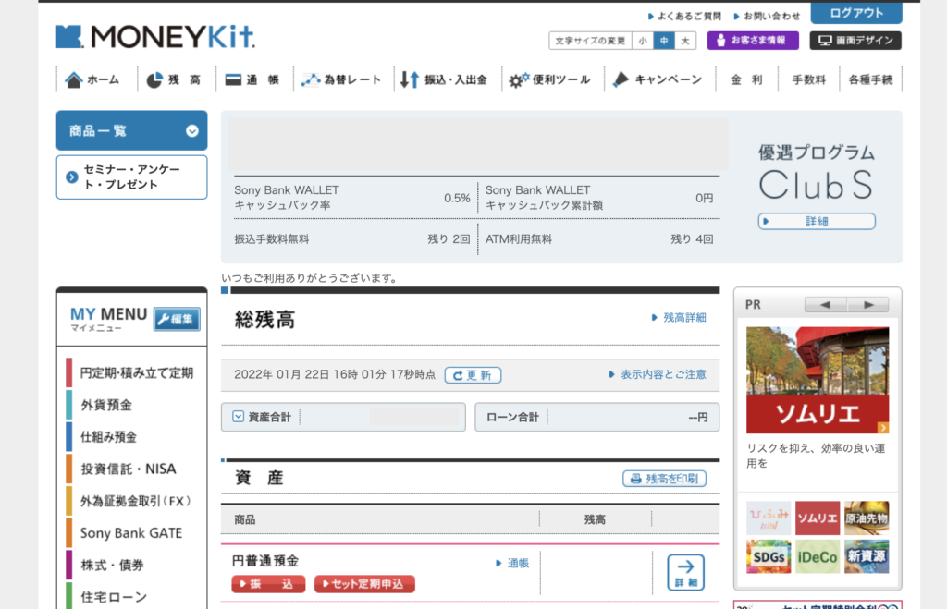
Task: Open the large ソムリエ PR banner
Action: click(818, 380)
